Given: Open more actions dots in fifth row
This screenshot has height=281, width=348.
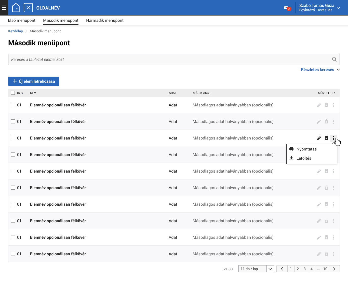Looking at the screenshot, I should [334, 171].
